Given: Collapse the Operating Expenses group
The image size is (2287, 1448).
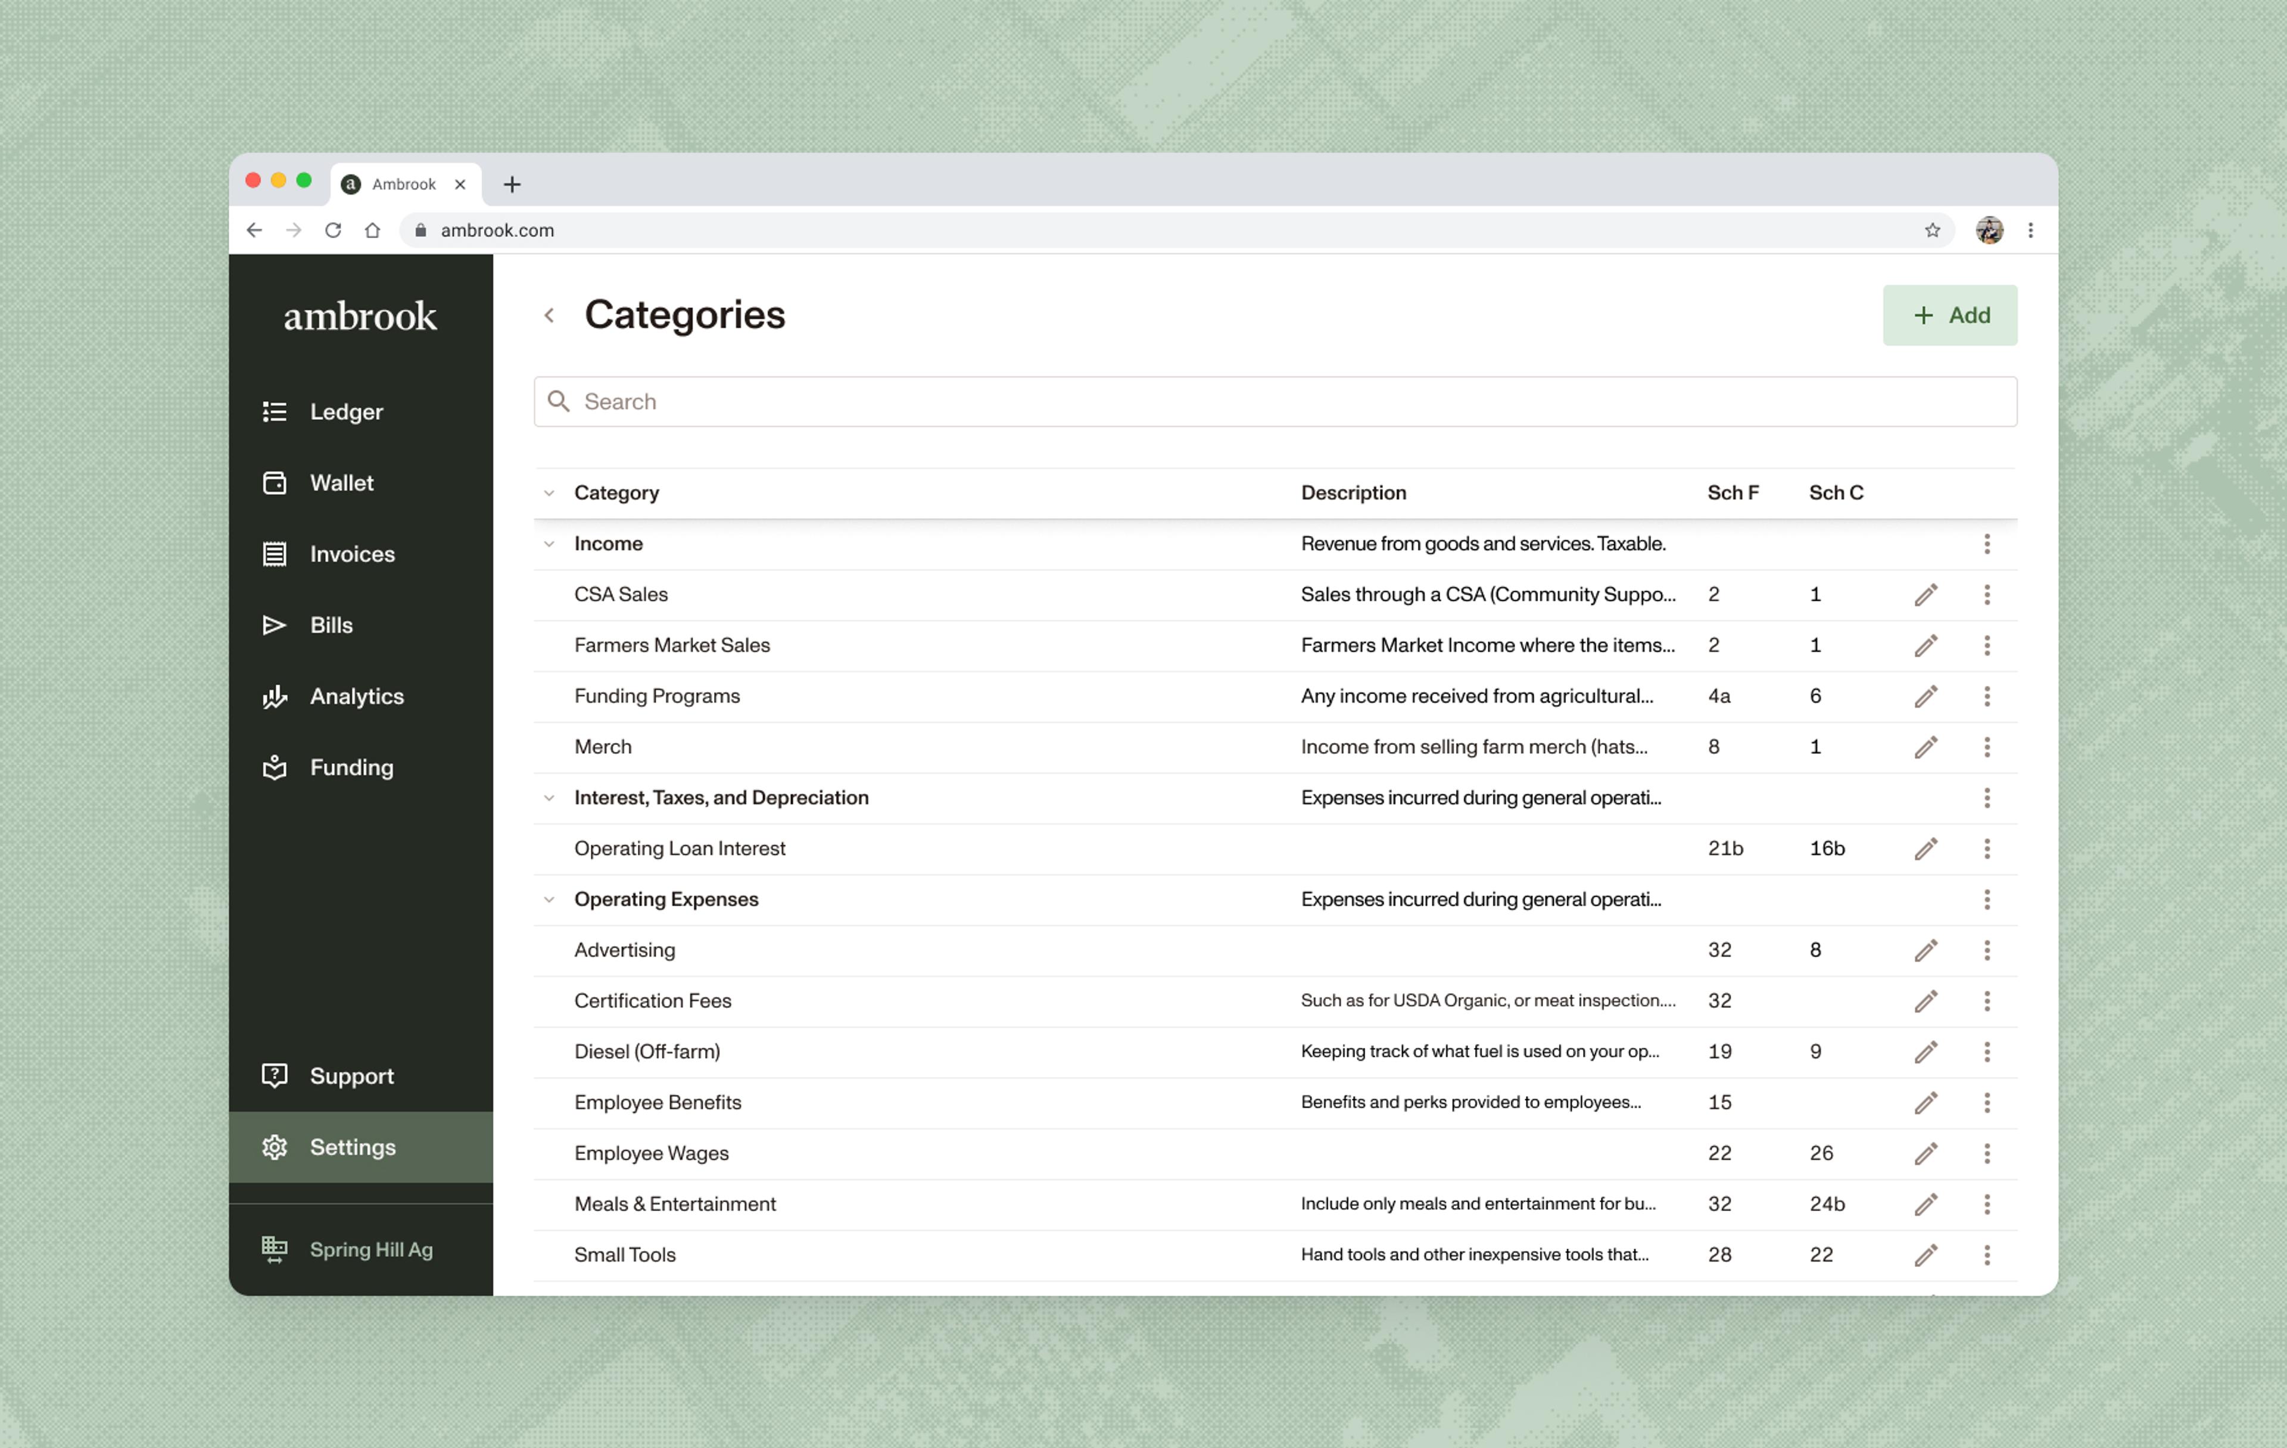Looking at the screenshot, I should pyautogui.click(x=549, y=900).
